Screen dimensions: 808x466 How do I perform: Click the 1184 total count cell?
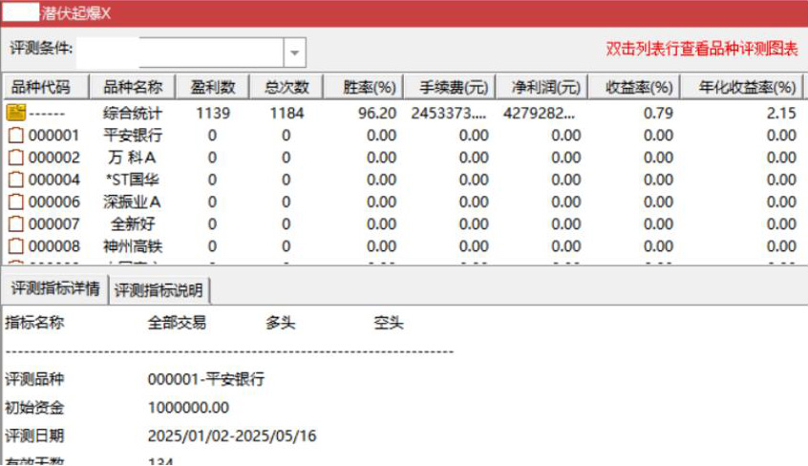pos(287,113)
